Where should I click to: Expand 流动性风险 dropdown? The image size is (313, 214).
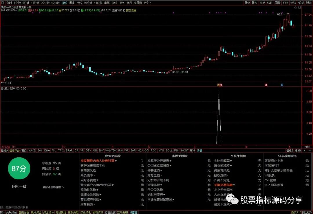pyautogui.click(x=90, y=190)
